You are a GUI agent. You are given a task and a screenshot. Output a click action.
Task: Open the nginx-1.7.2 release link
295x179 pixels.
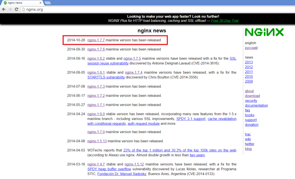(96, 96)
